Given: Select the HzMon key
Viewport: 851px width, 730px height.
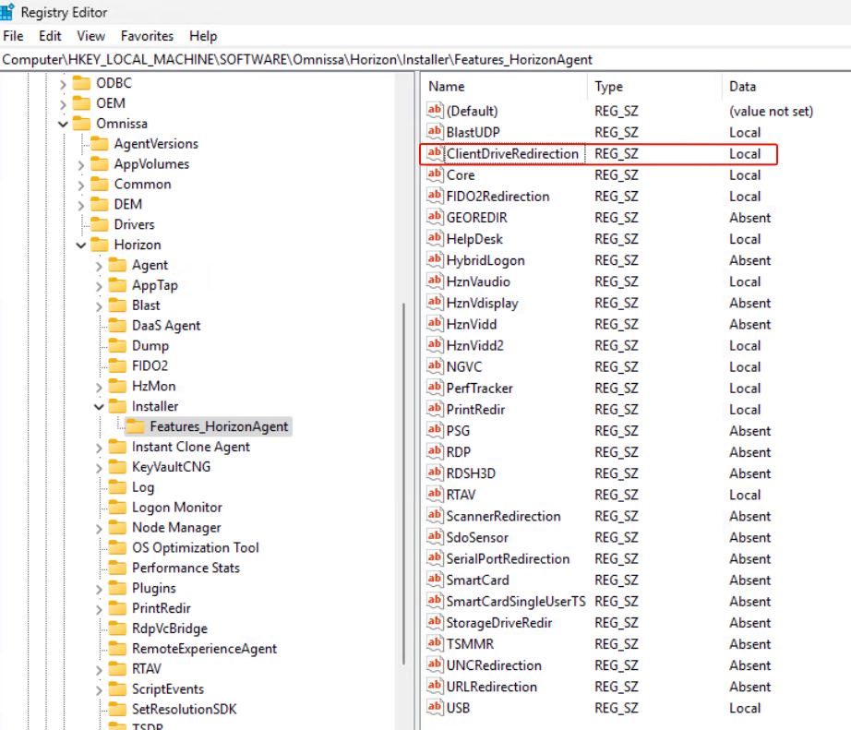Looking at the screenshot, I should click(x=153, y=387).
